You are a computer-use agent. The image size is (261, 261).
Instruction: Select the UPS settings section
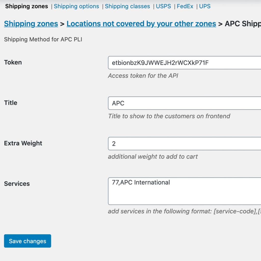click(x=205, y=6)
